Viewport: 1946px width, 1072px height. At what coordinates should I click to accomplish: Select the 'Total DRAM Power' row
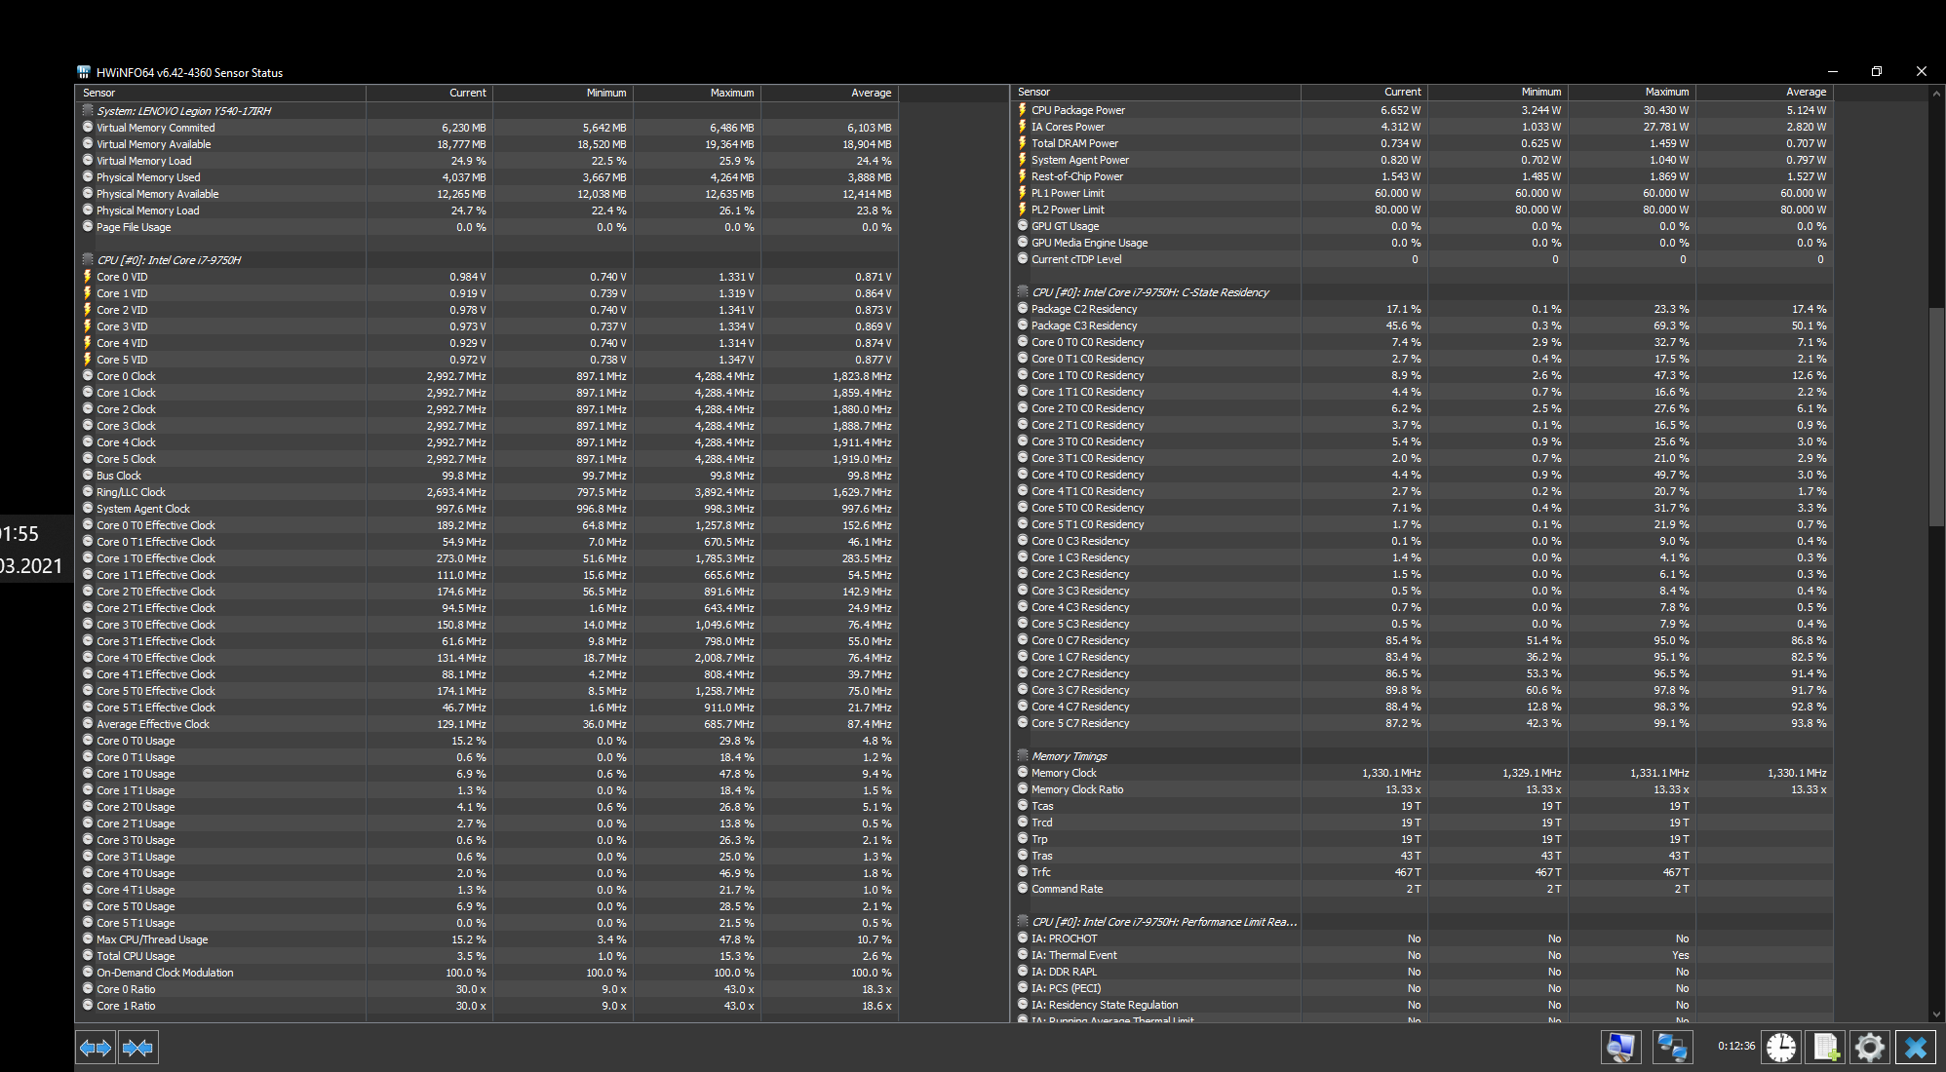coord(1422,143)
